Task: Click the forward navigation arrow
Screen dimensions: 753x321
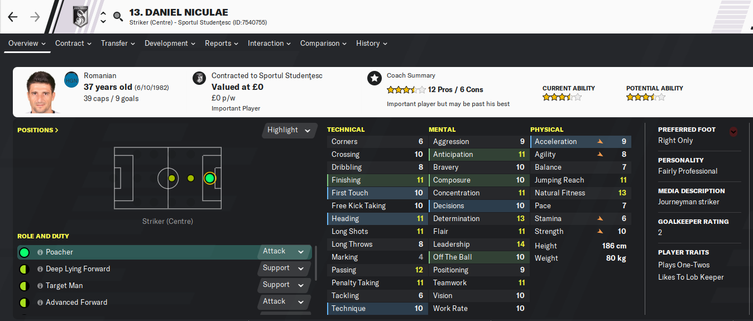Action: click(x=35, y=17)
